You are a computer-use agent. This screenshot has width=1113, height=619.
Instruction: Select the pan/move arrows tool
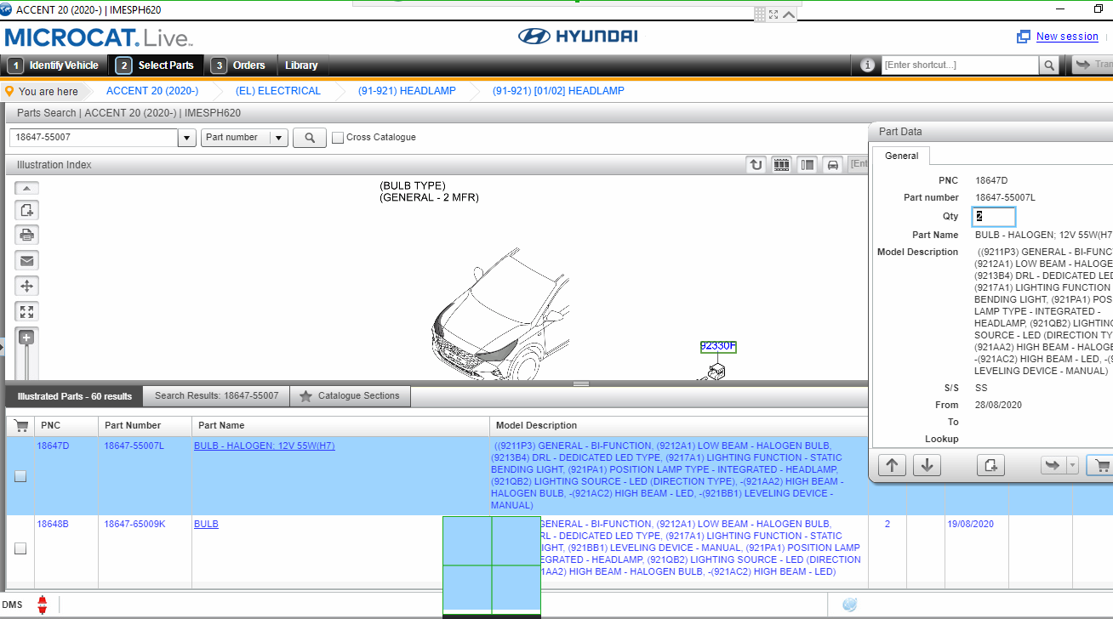[26, 287]
